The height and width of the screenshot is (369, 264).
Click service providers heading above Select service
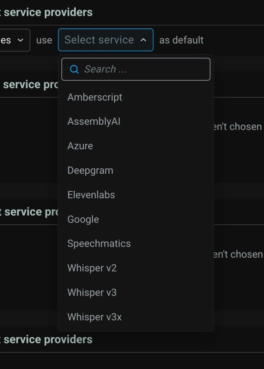click(x=48, y=12)
